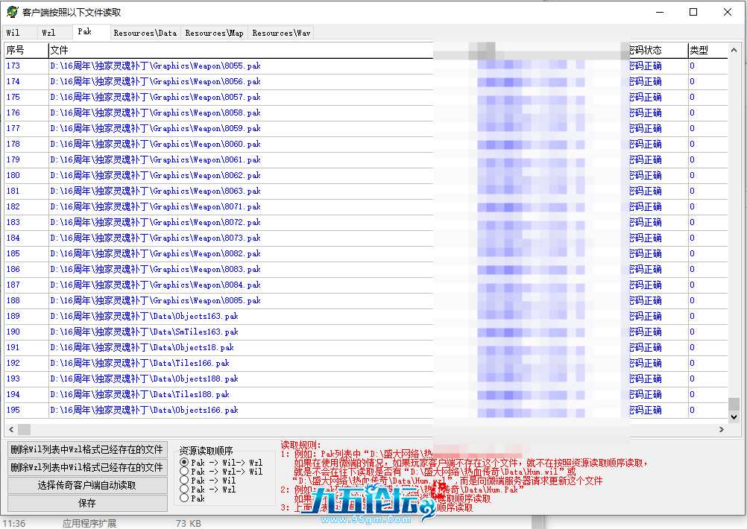Click the 类型 column header

click(x=708, y=50)
